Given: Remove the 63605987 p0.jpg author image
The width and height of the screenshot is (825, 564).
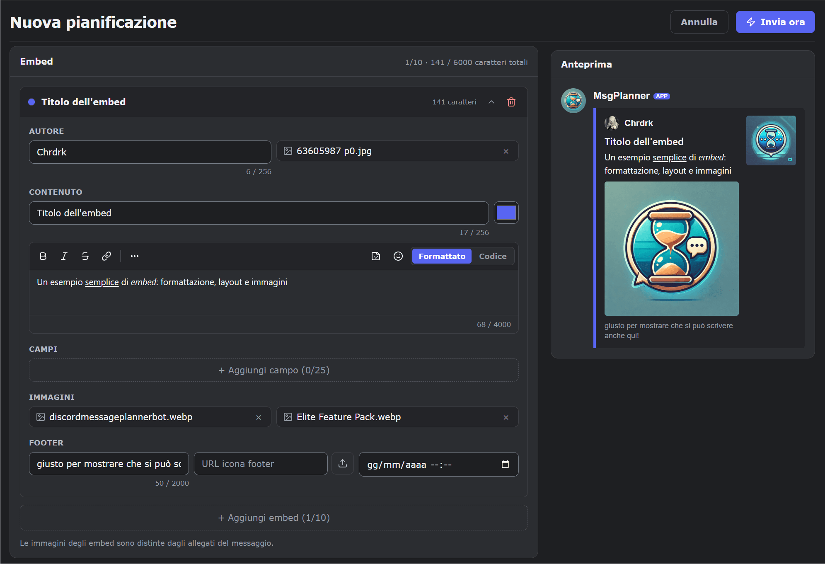Looking at the screenshot, I should coord(506,152).
